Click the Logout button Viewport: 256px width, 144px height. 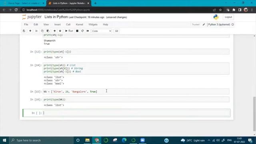pos(228,17)
